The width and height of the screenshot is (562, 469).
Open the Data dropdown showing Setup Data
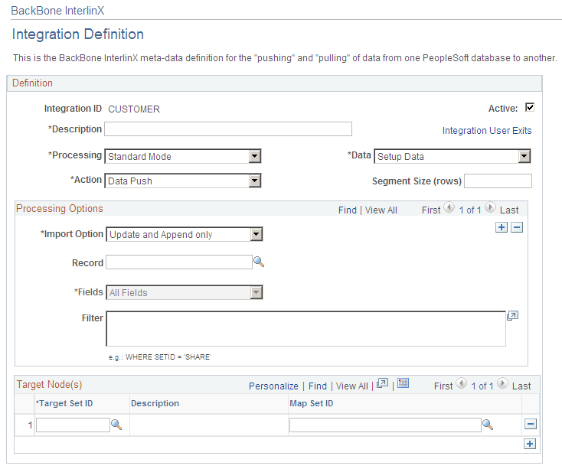tap(524, 156)
